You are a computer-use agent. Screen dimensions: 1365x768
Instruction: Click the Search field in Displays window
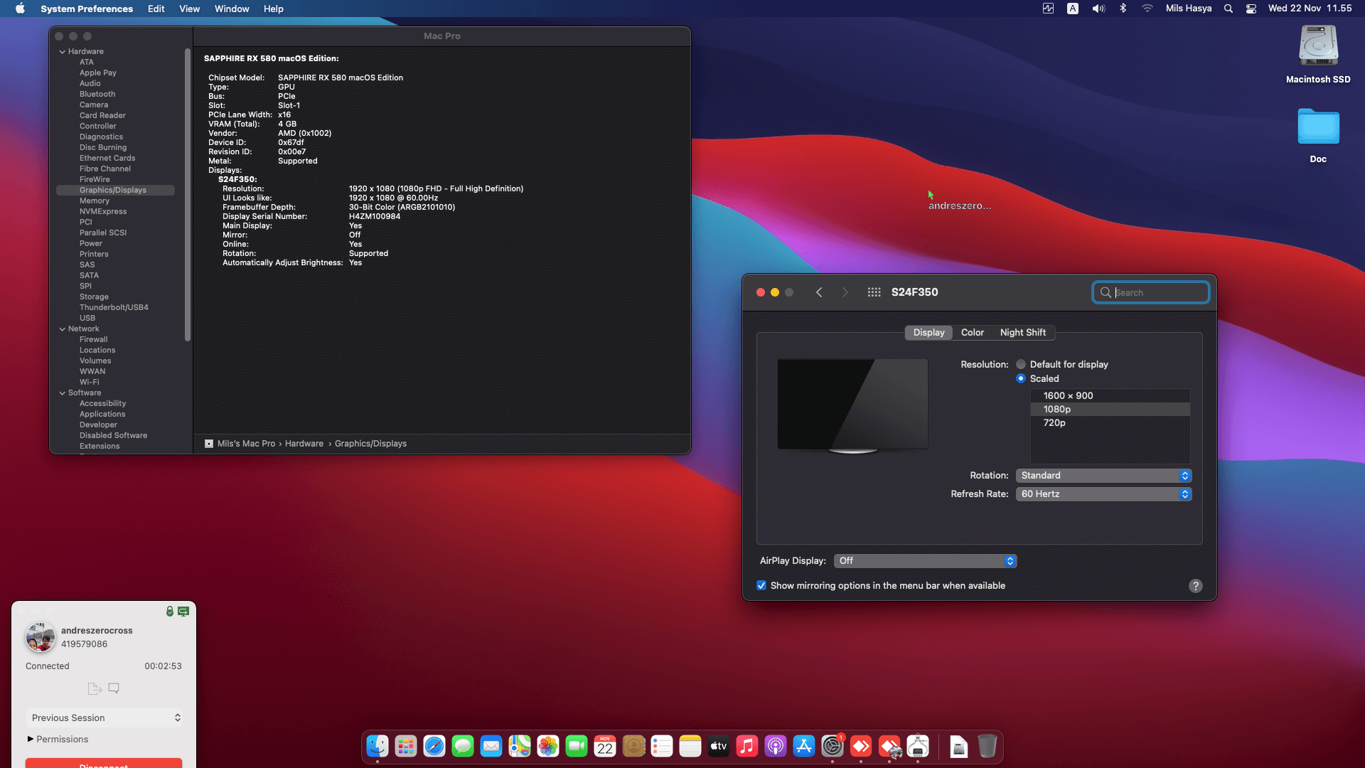[1151, 292]
